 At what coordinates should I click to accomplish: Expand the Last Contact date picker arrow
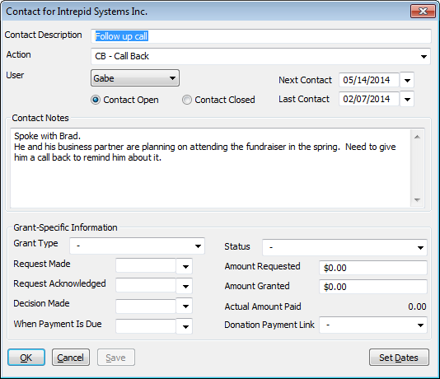point(407,100)
